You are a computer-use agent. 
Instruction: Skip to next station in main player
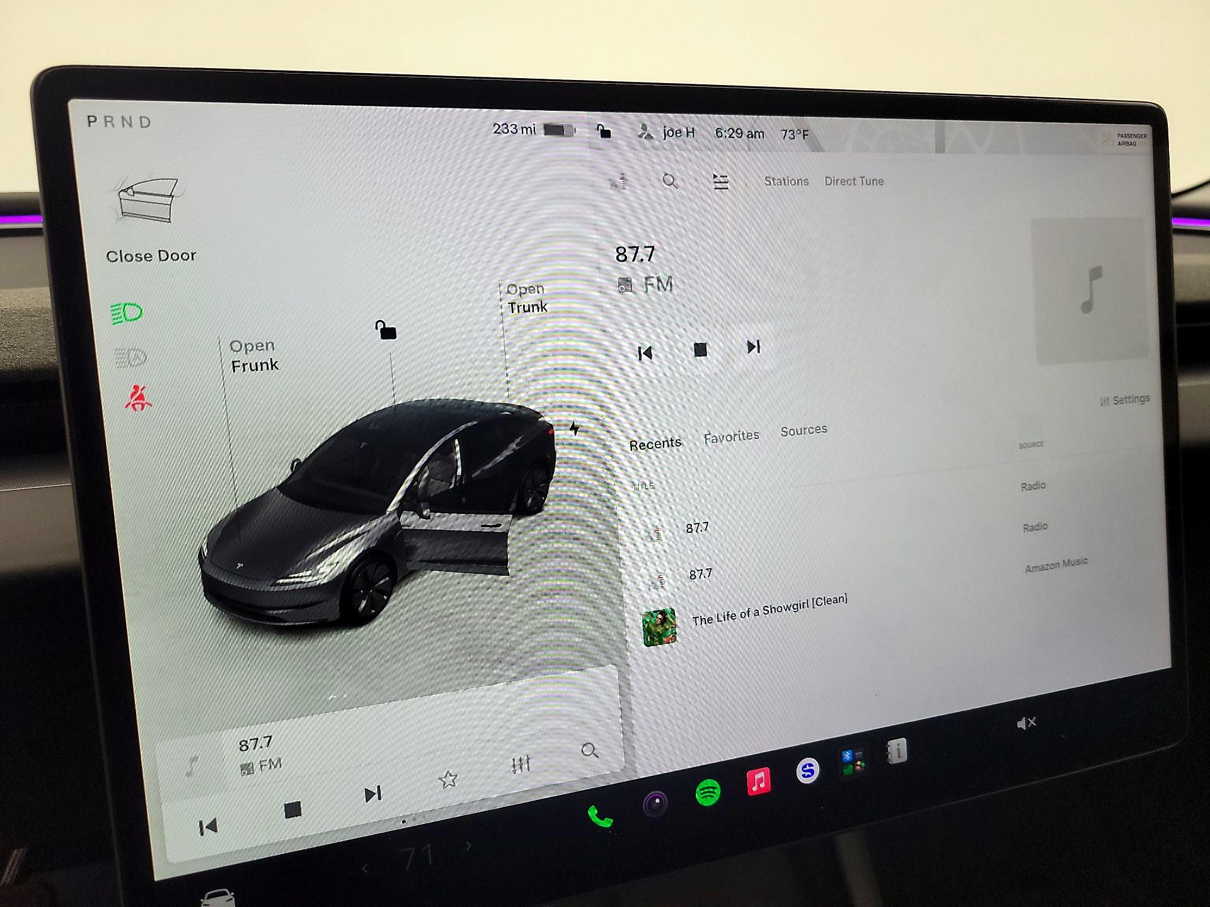point(754,346)
